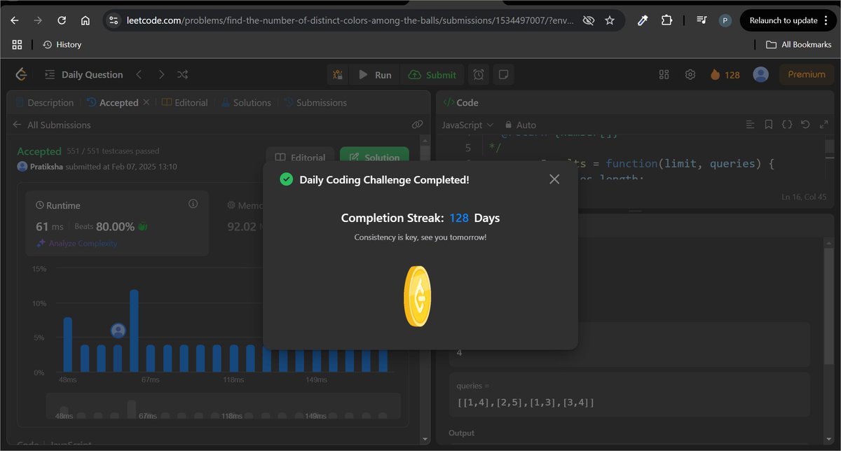Image resolution: width=841 pixels, height=451 pixels.
Task: Open the browser extensions puzzle icon
Action: [666, 20]
